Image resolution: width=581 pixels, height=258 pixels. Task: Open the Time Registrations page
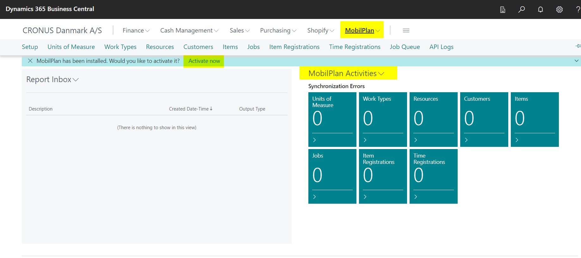tap(355, 47)
